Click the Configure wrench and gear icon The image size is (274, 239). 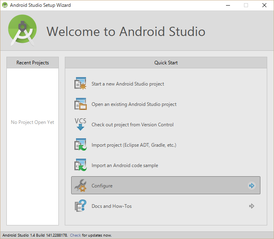[x=80, y=185]
